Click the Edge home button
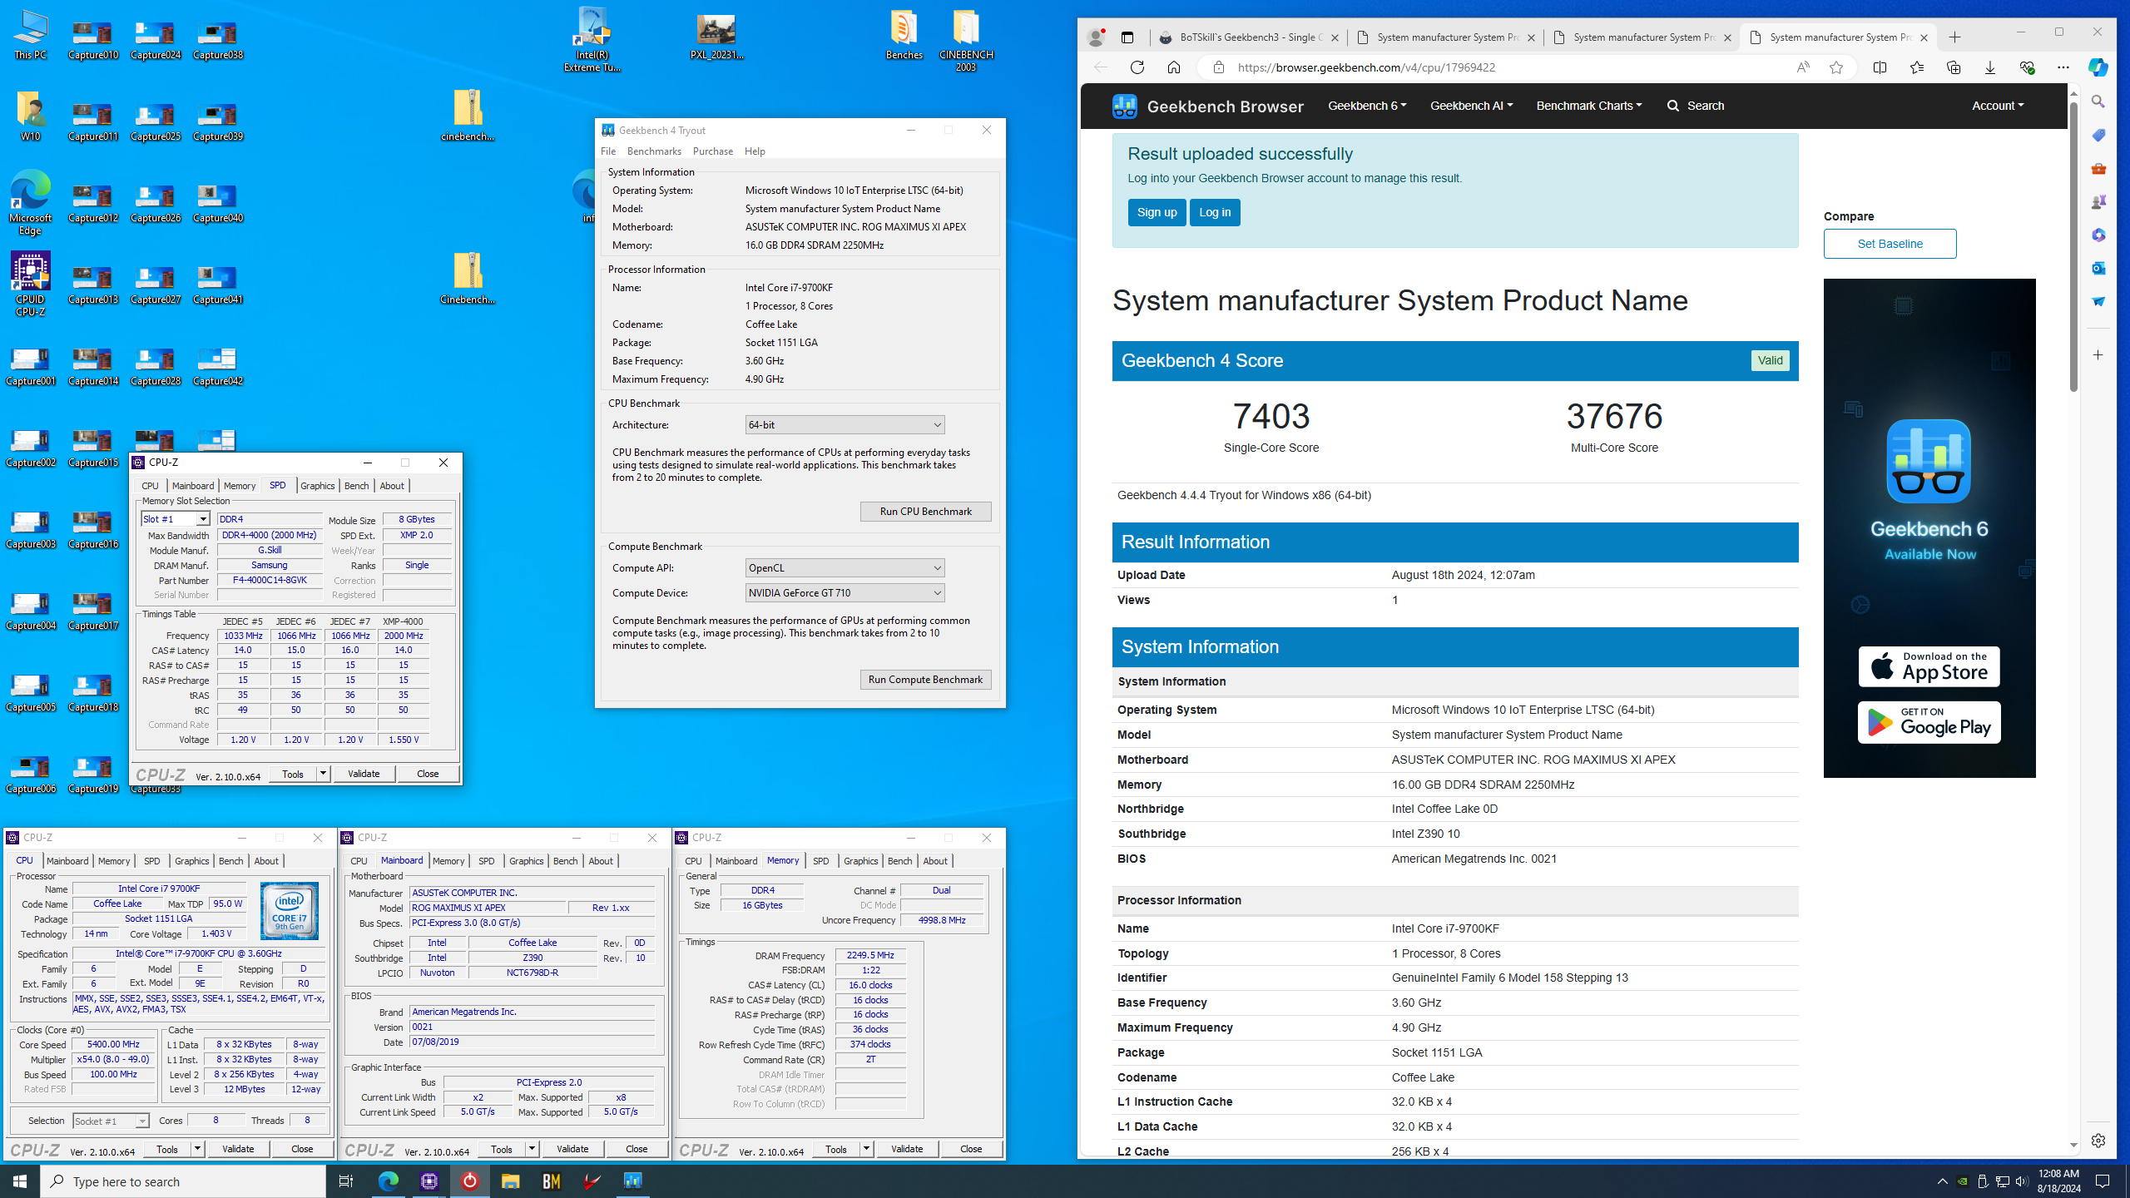The height and width of the screenshot is (1198, 2130). coord(1174,67)
